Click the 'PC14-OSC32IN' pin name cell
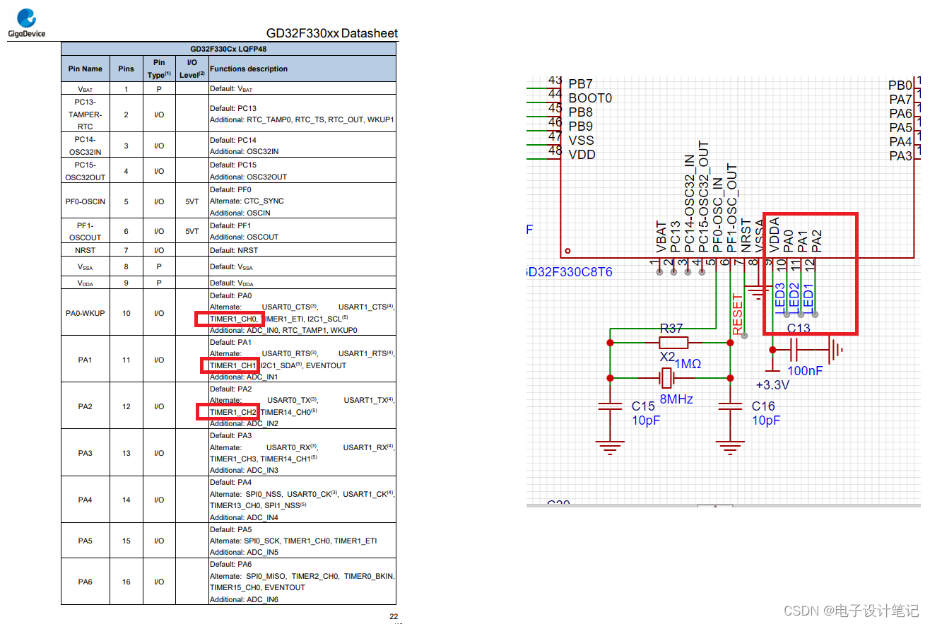930x624 pixels. tap(85, 146)
